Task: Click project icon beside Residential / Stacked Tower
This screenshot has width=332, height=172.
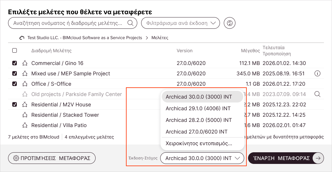Action: pos(25,115)
